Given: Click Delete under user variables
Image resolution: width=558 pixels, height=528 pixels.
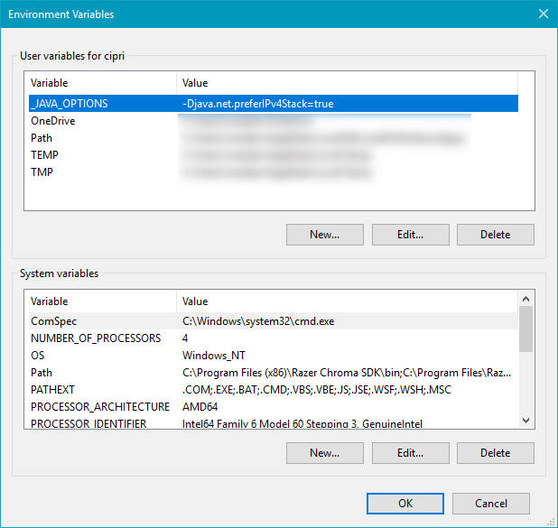Looking at the screenshot, I should click(496, 235).
